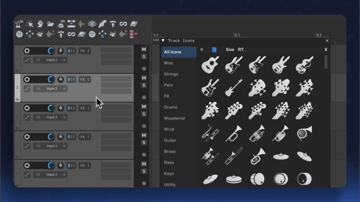Show the All Icons category

pyautogui.click(x=179, y=52)
